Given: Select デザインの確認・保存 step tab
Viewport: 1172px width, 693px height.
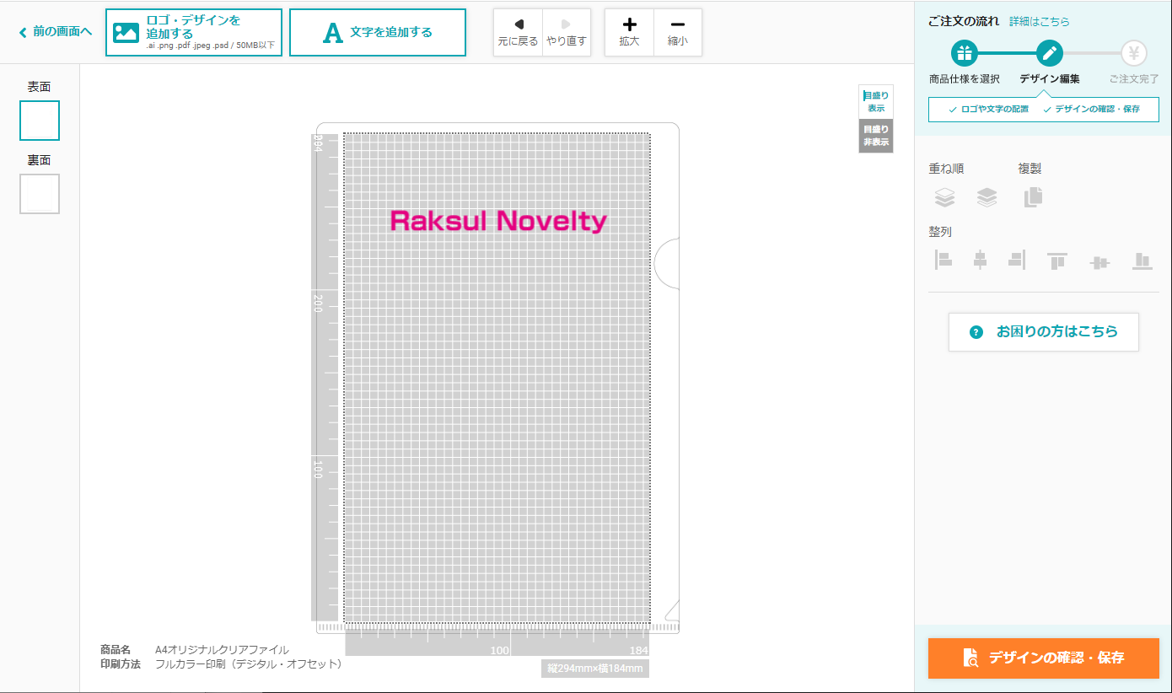Looking at the screenshot, I should point(1091,110).
